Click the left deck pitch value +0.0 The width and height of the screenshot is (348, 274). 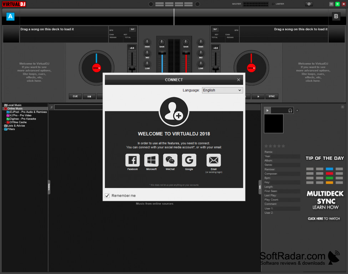tap(132, 48)
